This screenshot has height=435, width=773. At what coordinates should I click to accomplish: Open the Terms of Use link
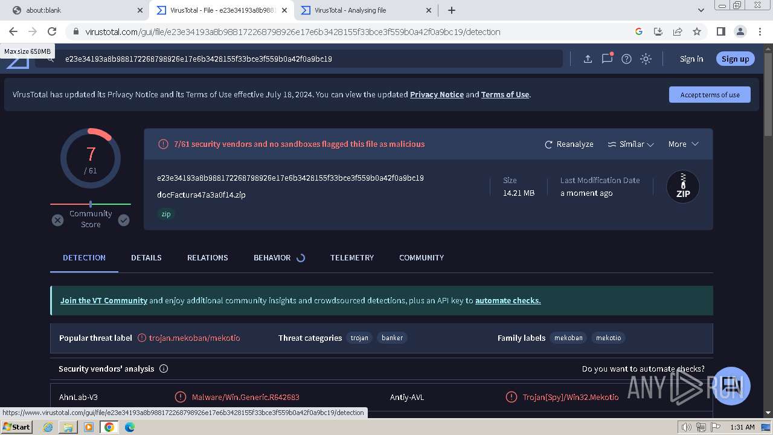click(x=505, y=94)
